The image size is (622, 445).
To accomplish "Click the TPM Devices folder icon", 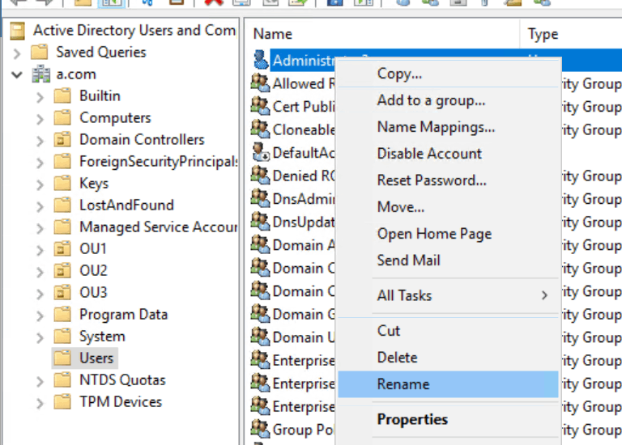I will tap(62, 402).
